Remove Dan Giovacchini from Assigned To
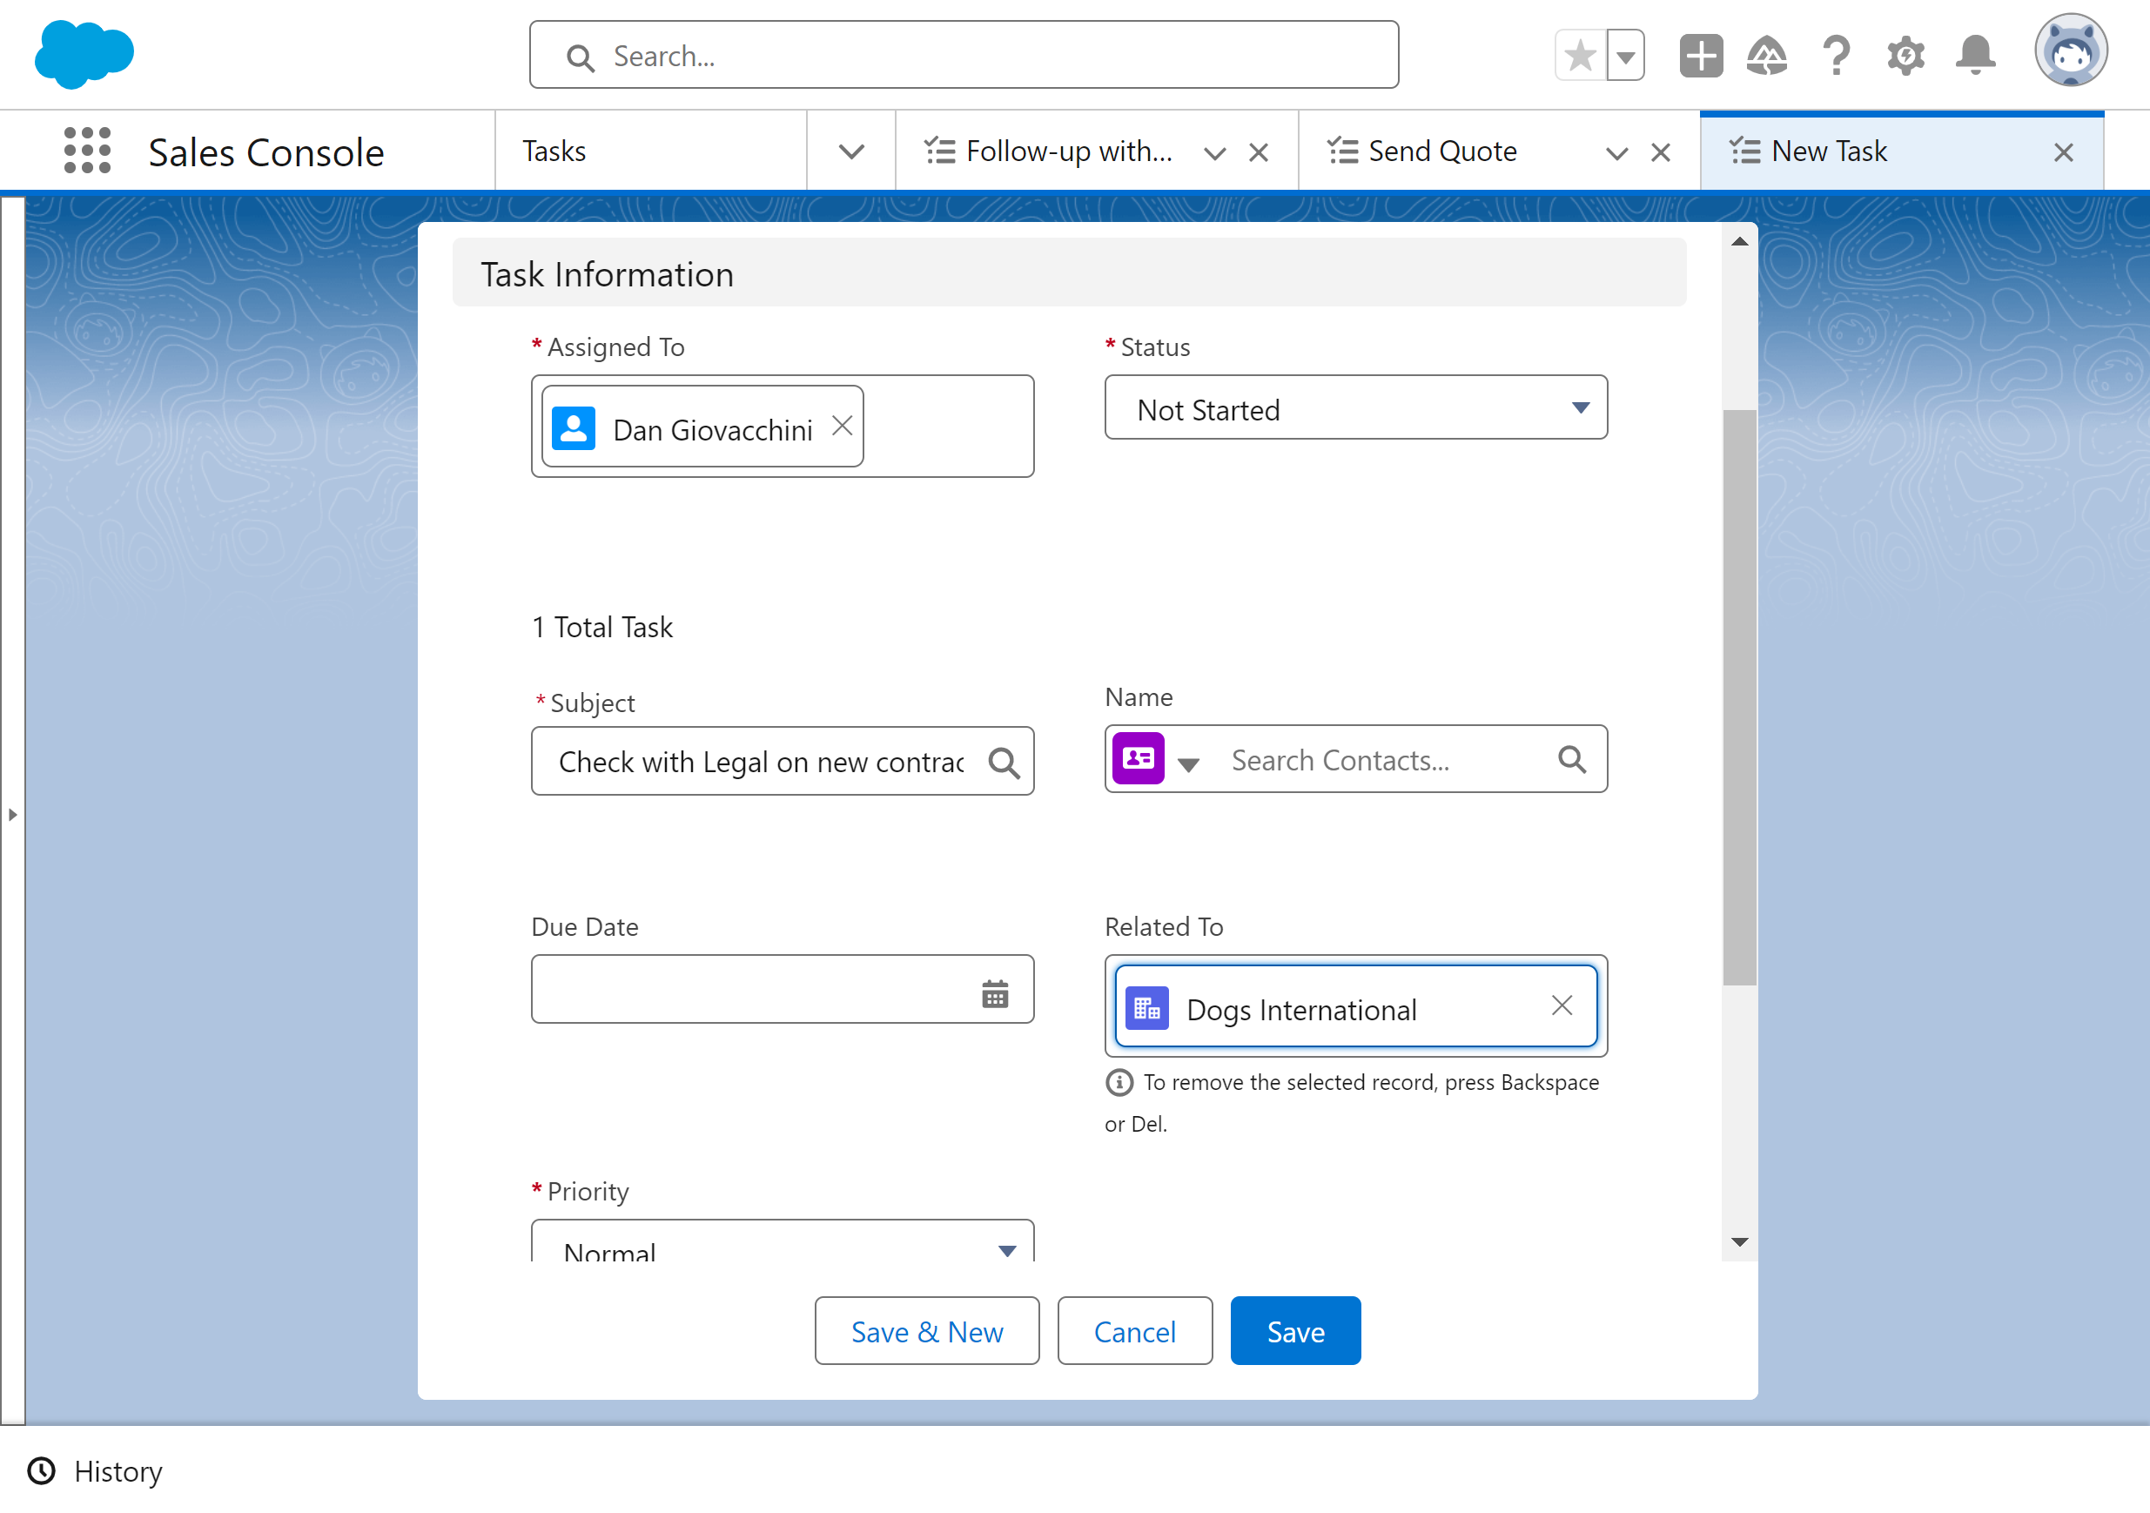2150x1513 pixels. click(x=842, y=426)
